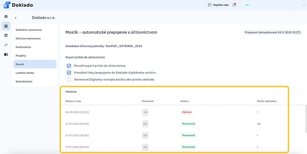
Task: Select the Mostík menu item
Action: click(x=35, y=64)
